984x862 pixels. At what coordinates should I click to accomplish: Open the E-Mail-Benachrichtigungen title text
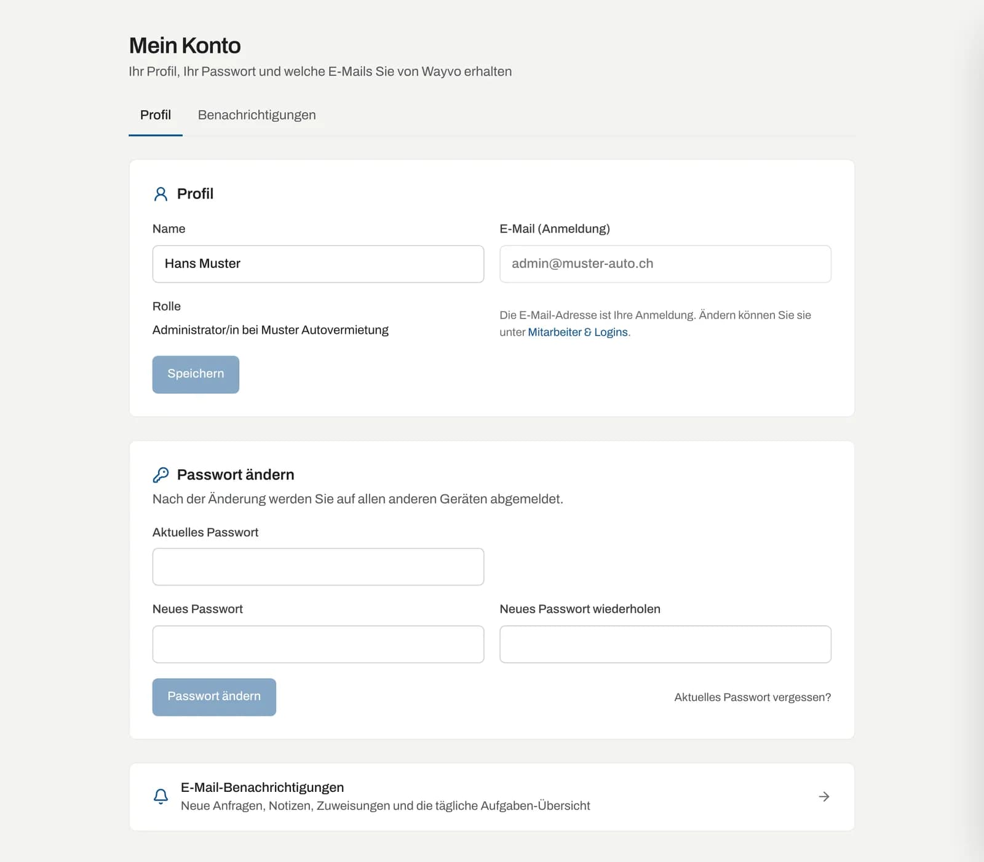(263, 788)
